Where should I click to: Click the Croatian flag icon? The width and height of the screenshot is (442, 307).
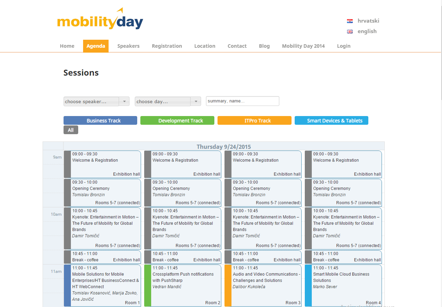click(349, 21)
